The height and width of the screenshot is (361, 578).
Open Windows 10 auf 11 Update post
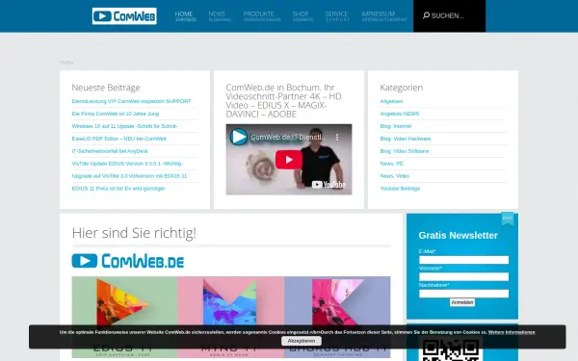[x=124, y=126]
